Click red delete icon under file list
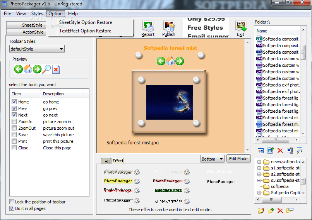This screenshot has width=312, height=220. click(280, 151)
